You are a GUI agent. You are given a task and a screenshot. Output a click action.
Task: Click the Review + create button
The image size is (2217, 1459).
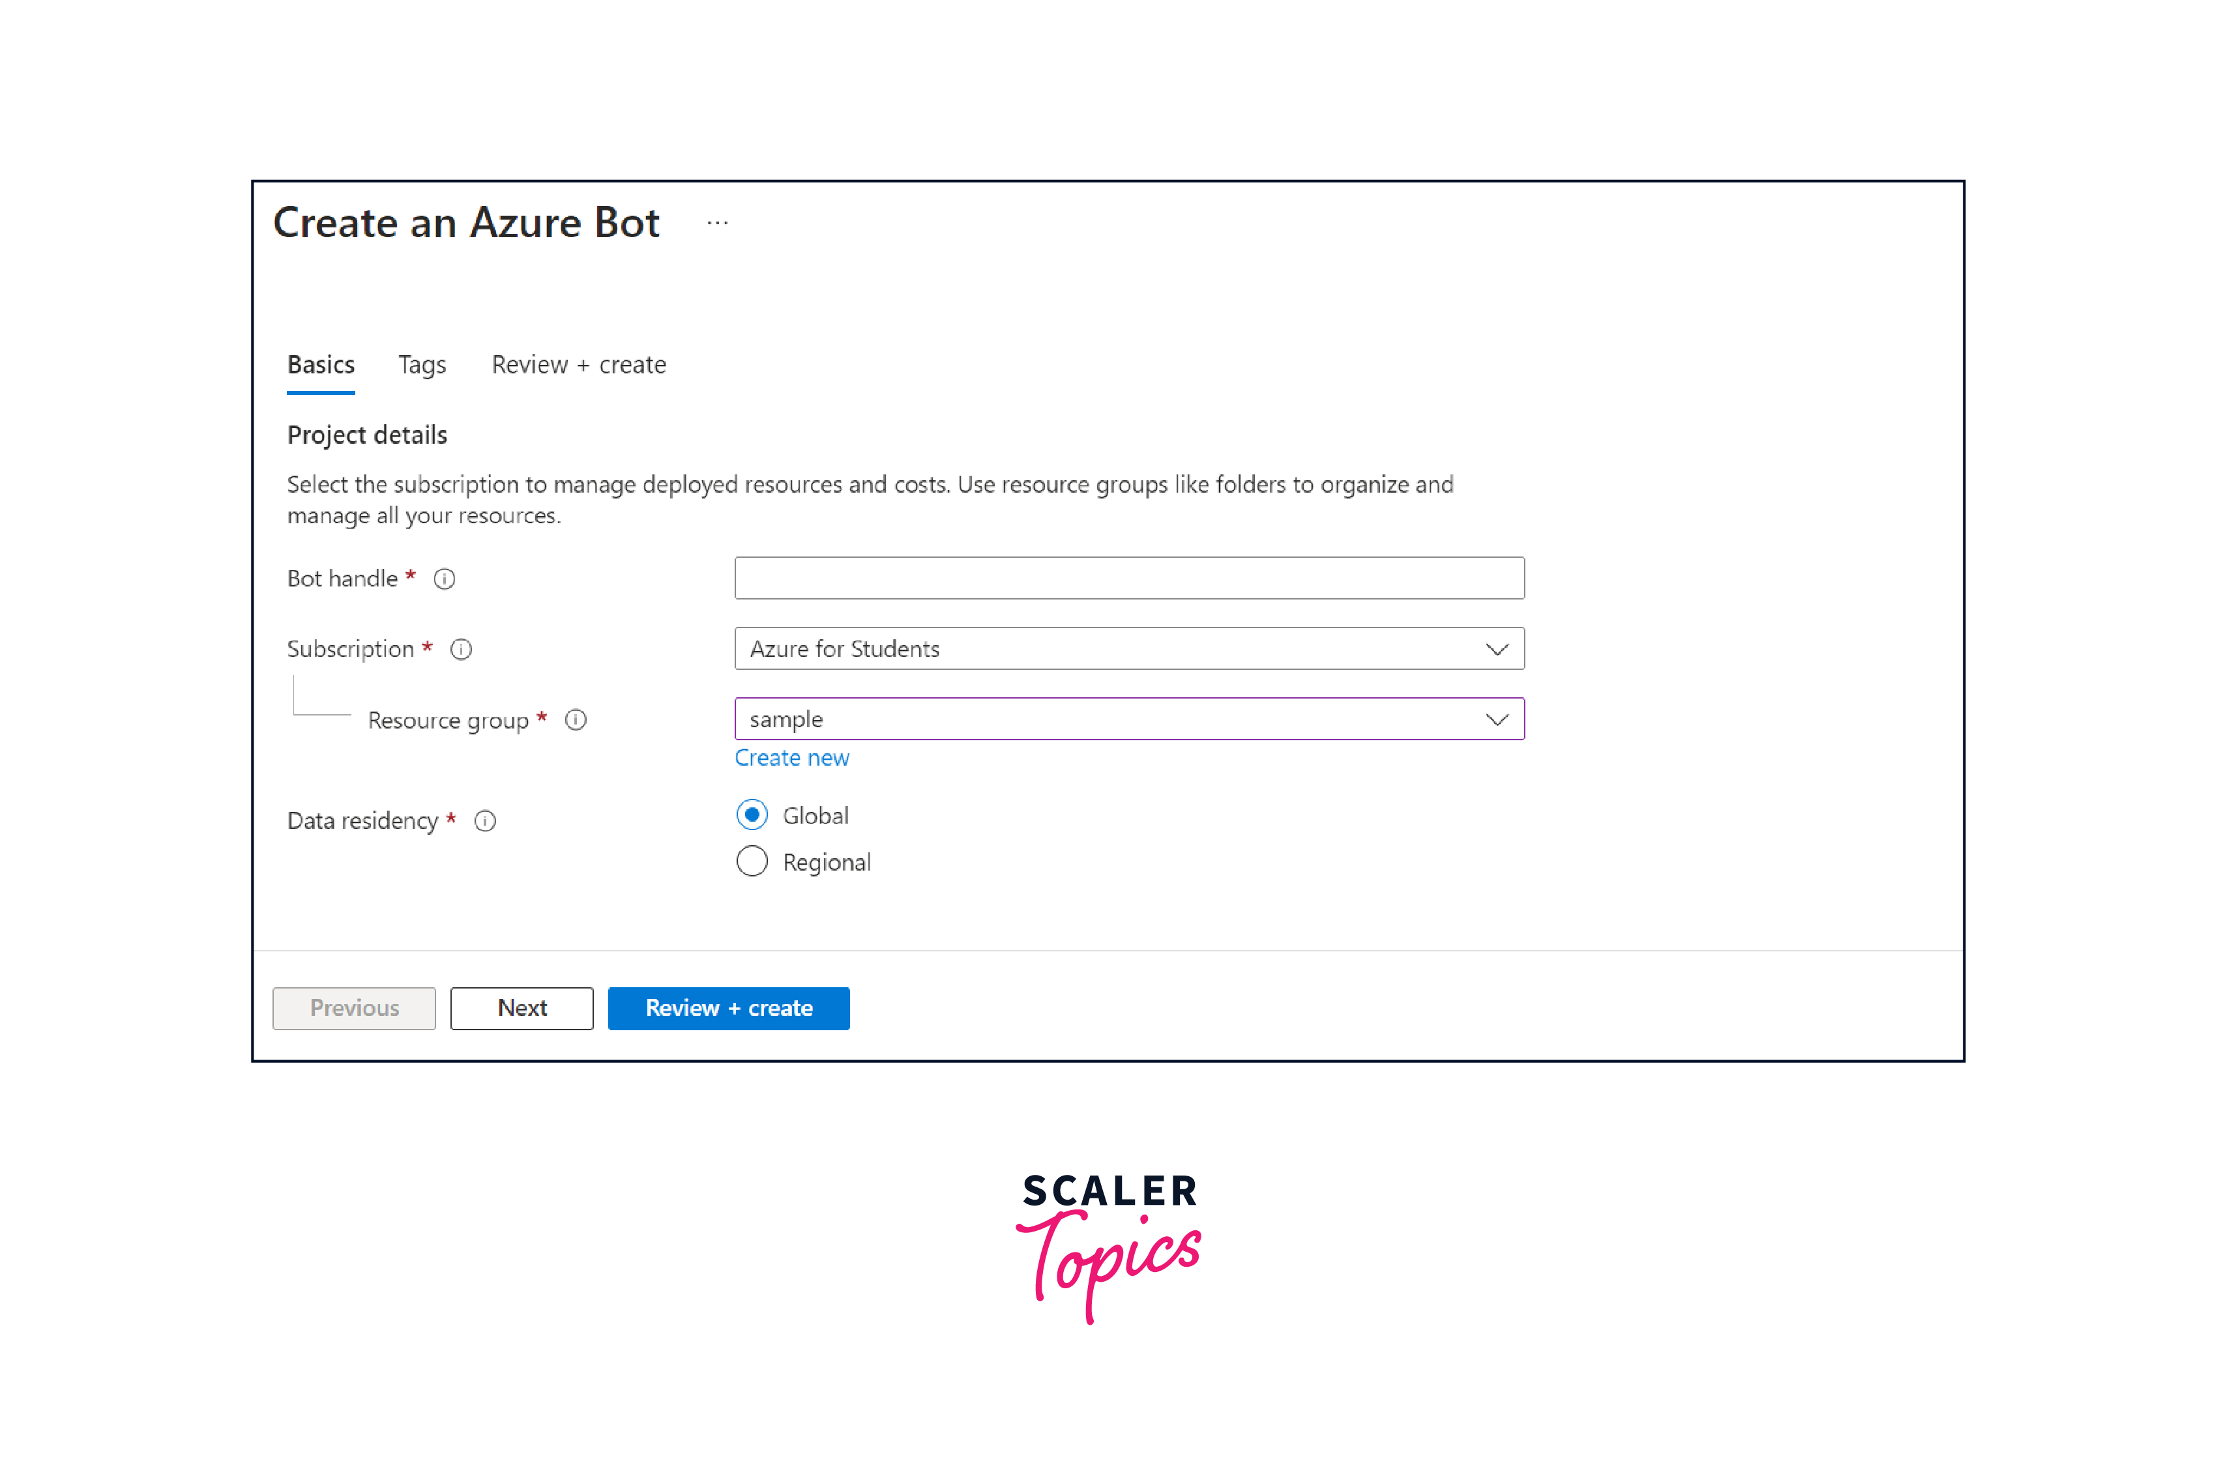[x=728, y=1006]
